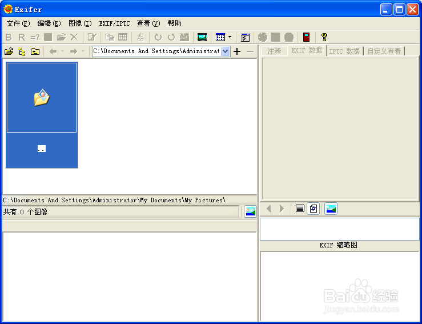Click the gray round icon before square

(263, 37)
